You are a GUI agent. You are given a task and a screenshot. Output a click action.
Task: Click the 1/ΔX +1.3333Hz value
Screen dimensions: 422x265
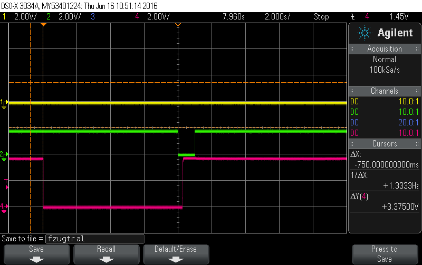pyautogui.click(x=401, y=186)
